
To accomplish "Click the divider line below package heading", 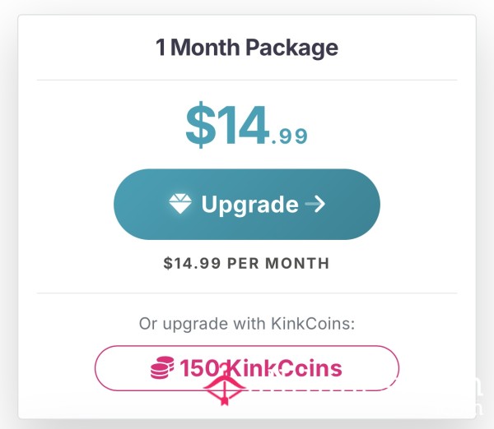I will [x=247, y=80].
